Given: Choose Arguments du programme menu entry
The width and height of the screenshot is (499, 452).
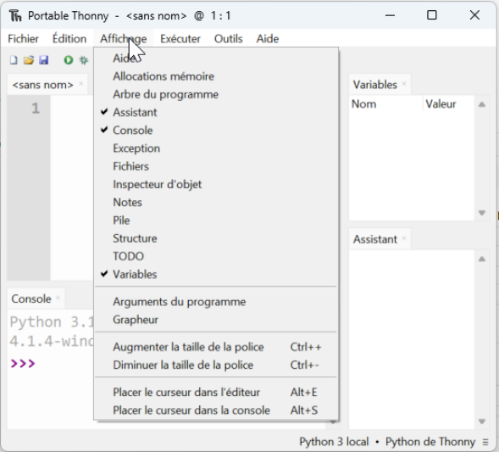Looking at the screenshot, I should [x=216, y=302].
